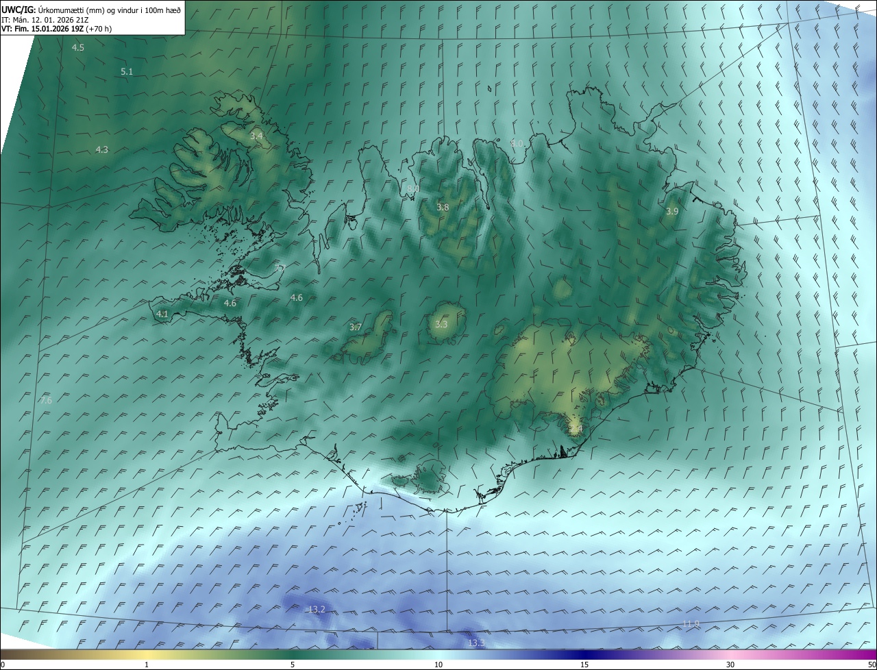877x670 pixels.
Task: Select the 13.2 value label
Action: (x=317, y=609)
